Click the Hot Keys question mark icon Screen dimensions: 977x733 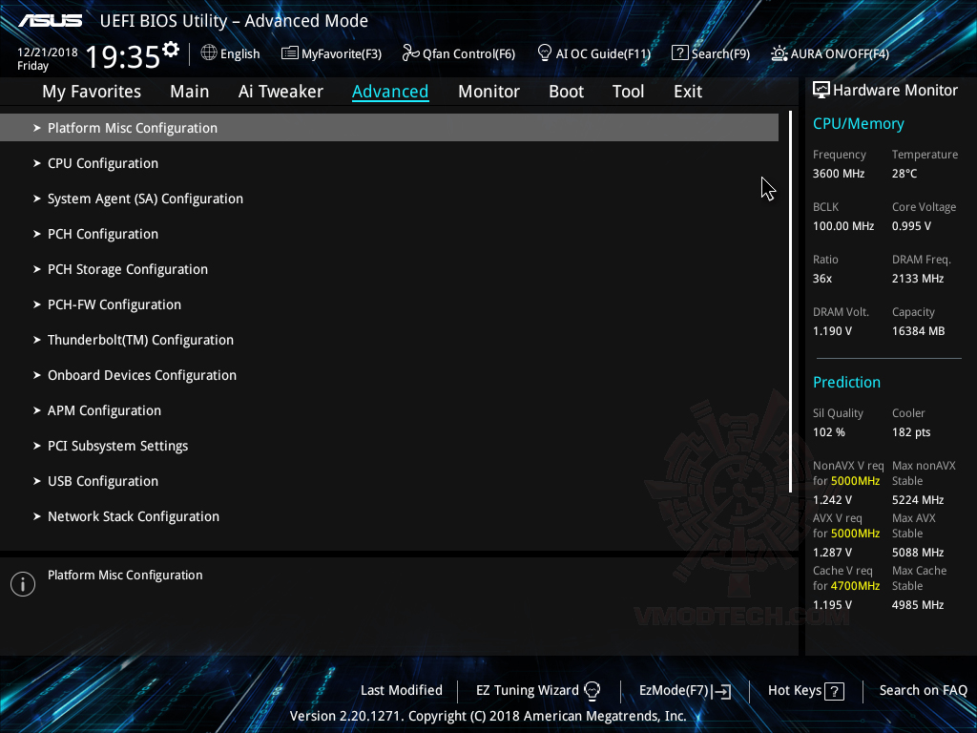[834, 691]
